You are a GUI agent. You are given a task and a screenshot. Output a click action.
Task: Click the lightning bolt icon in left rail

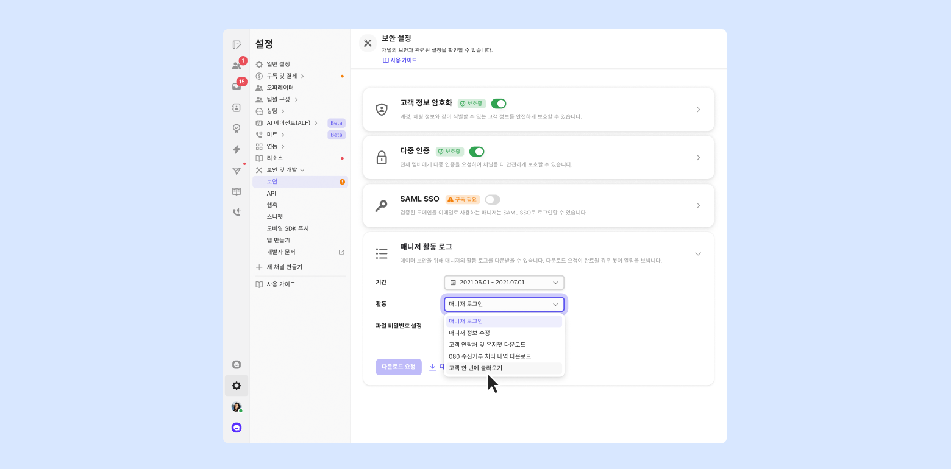pos(237,149)
